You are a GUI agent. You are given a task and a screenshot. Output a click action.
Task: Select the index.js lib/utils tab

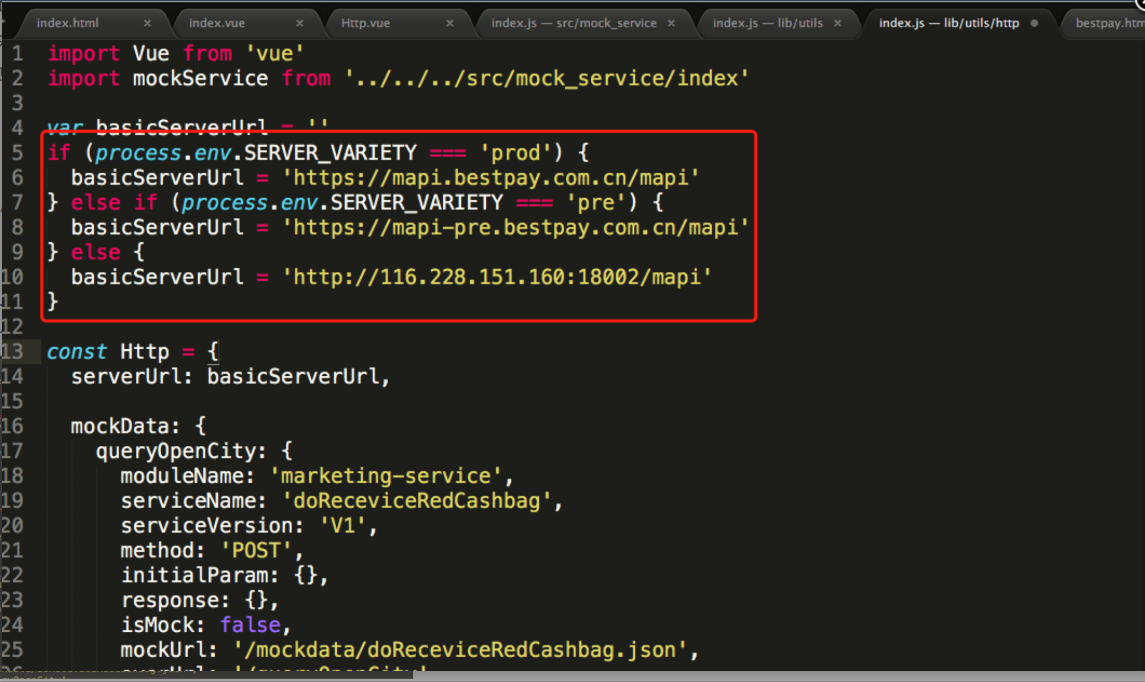(x=767, y=23)
